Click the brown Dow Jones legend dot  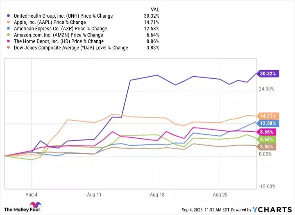[9, 48]
